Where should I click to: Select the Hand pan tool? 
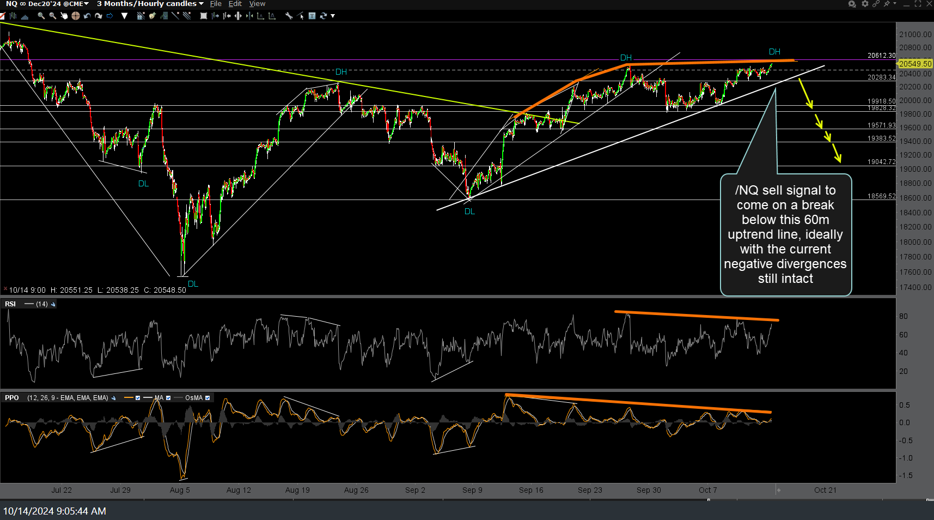pos(64,16)
